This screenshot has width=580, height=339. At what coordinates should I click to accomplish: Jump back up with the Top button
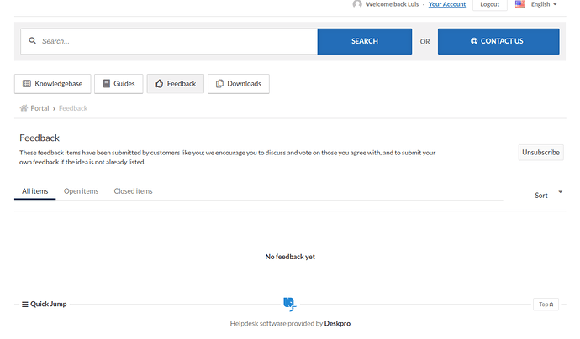[546, 305]
